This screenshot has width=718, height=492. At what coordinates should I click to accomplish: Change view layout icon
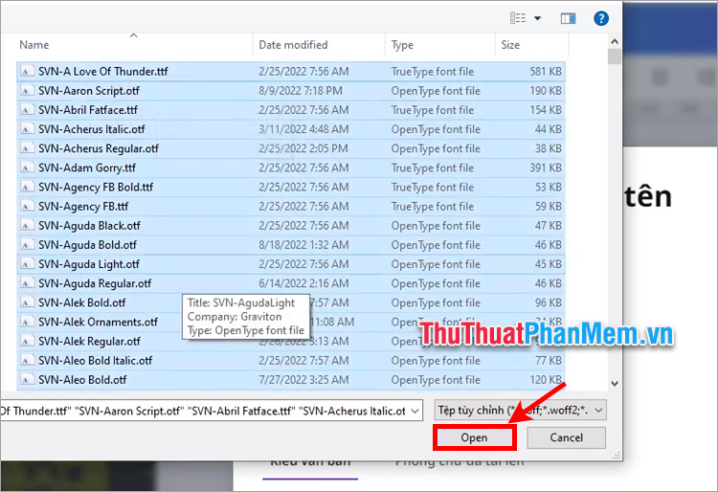518,18
